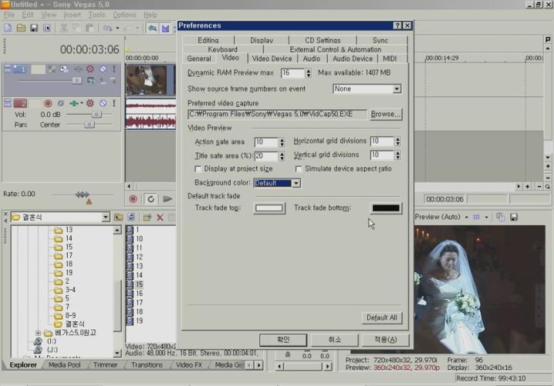The height and width of the screenshot is (386, 554).
Task: Open track motion on video track 1
Action: click(x=64, y=69)
